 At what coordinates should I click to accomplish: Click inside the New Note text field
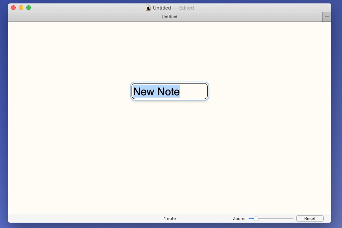click(x=169, y=92)
